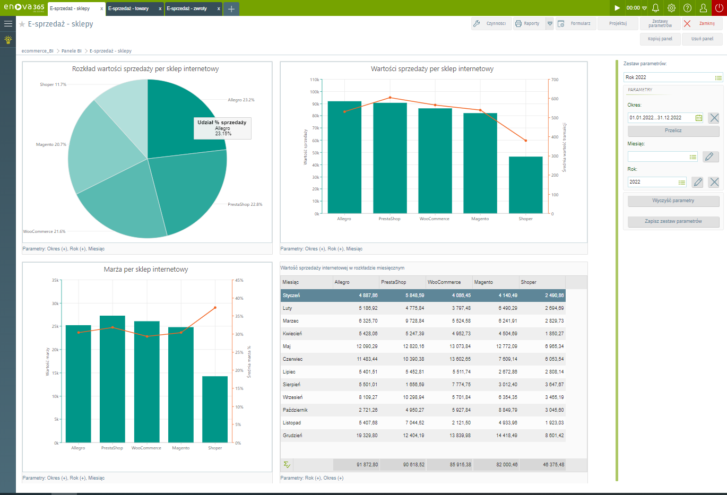Viewport: 727px width, 495px height.
Task: Click the Przelicz button
Action: 673,131
